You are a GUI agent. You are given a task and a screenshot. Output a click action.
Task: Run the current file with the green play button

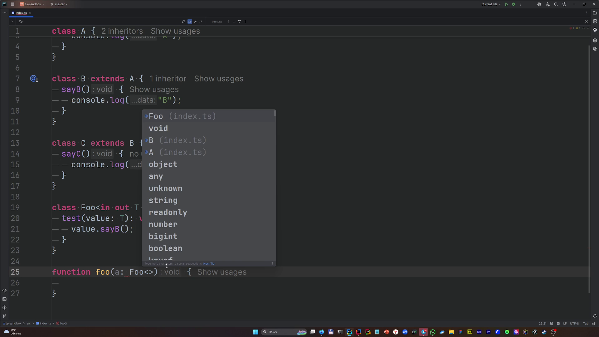point(506,4)
